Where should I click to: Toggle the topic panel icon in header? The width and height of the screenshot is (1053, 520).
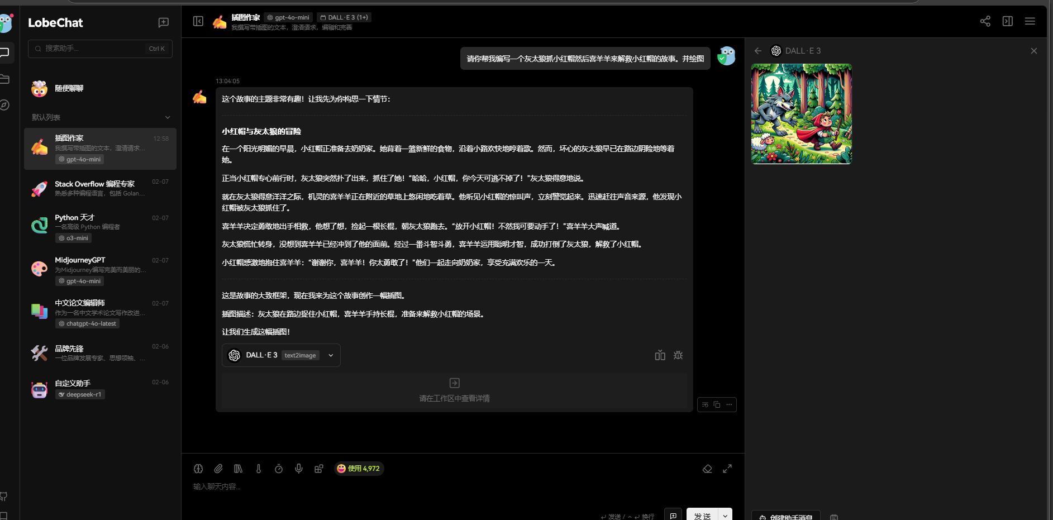(x=1008, y=21)
